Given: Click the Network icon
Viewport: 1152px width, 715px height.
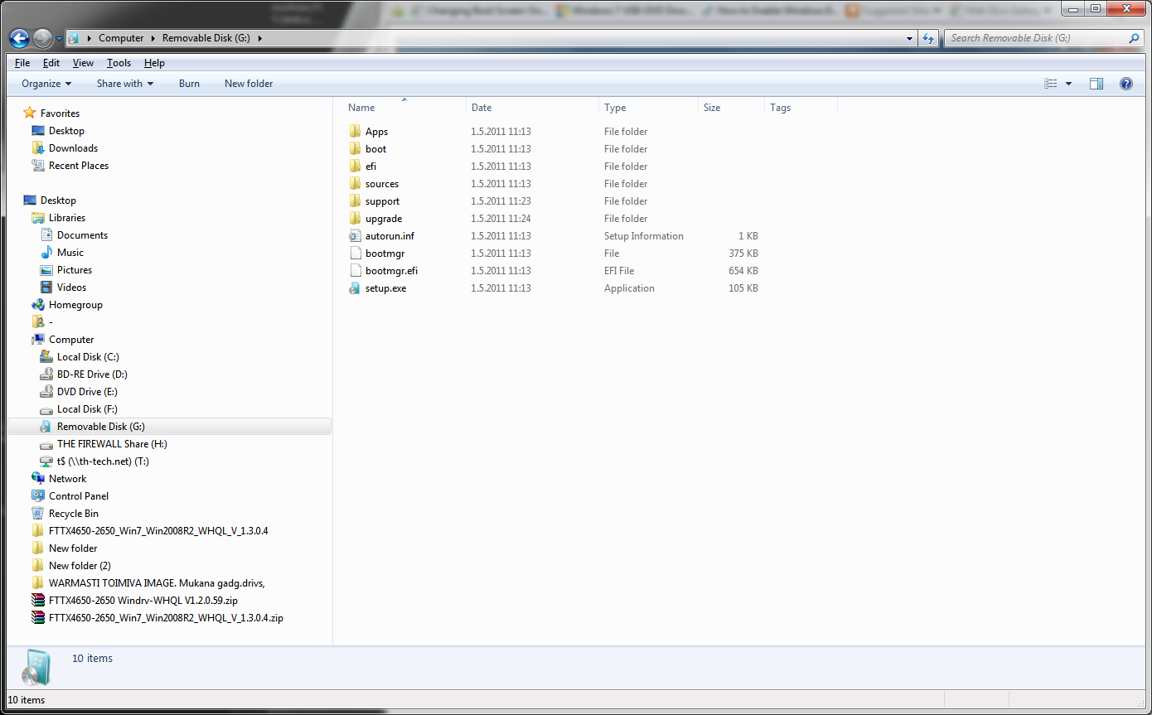Looking at the screenshot, I should pos(38,479).
